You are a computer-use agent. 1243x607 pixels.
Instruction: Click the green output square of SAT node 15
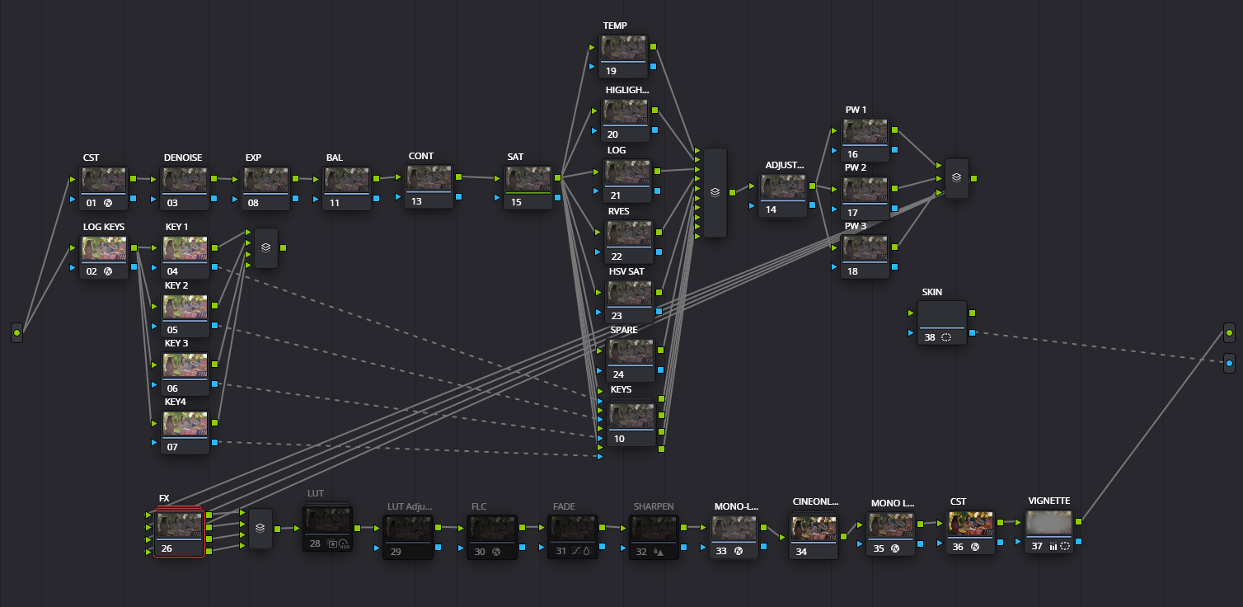coord(560,176)
